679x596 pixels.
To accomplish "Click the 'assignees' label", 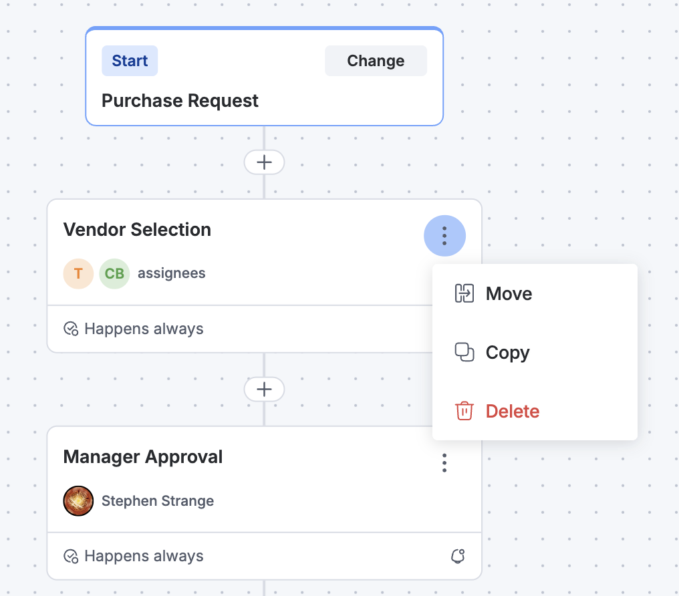I will (x=172, y=273).
